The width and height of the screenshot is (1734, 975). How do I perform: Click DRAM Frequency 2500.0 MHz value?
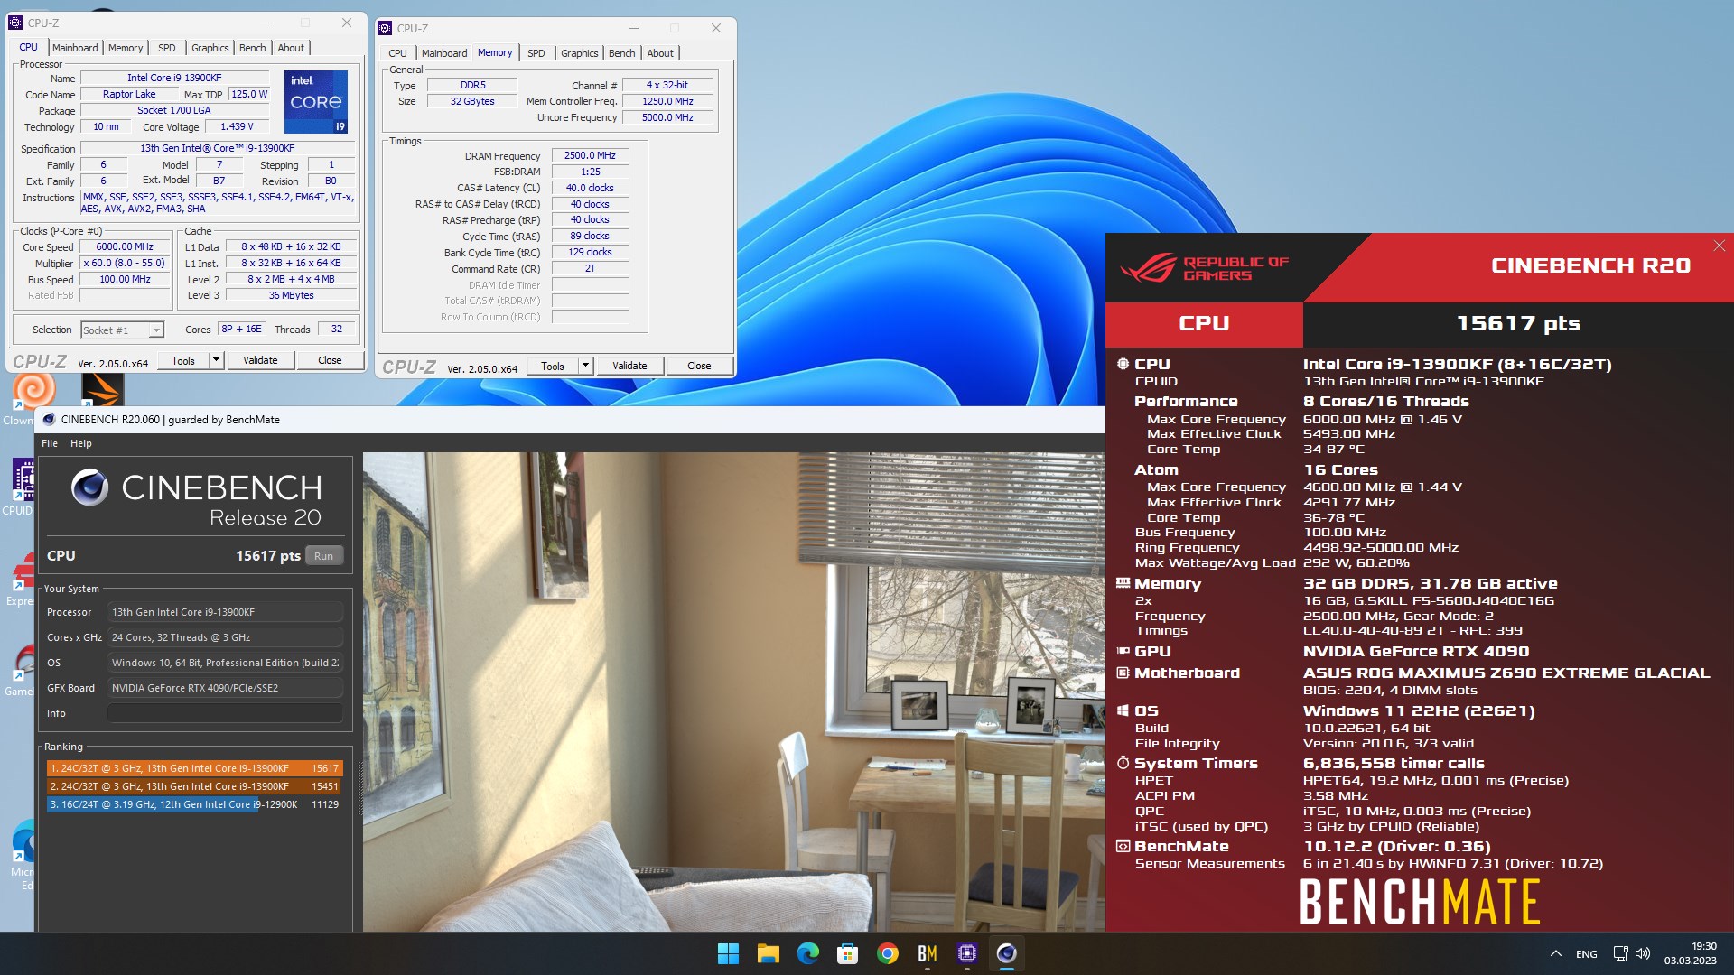pos(590,155)
